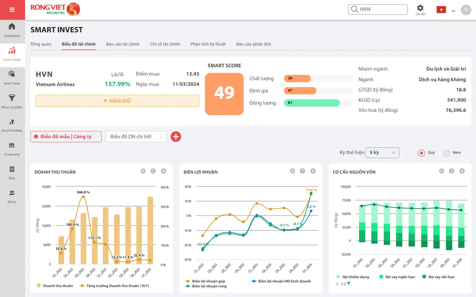Open the Kỳ thể hiện 9 kỳ dropdown
This screenshot has height=297, width=476.
coord(382,153)
